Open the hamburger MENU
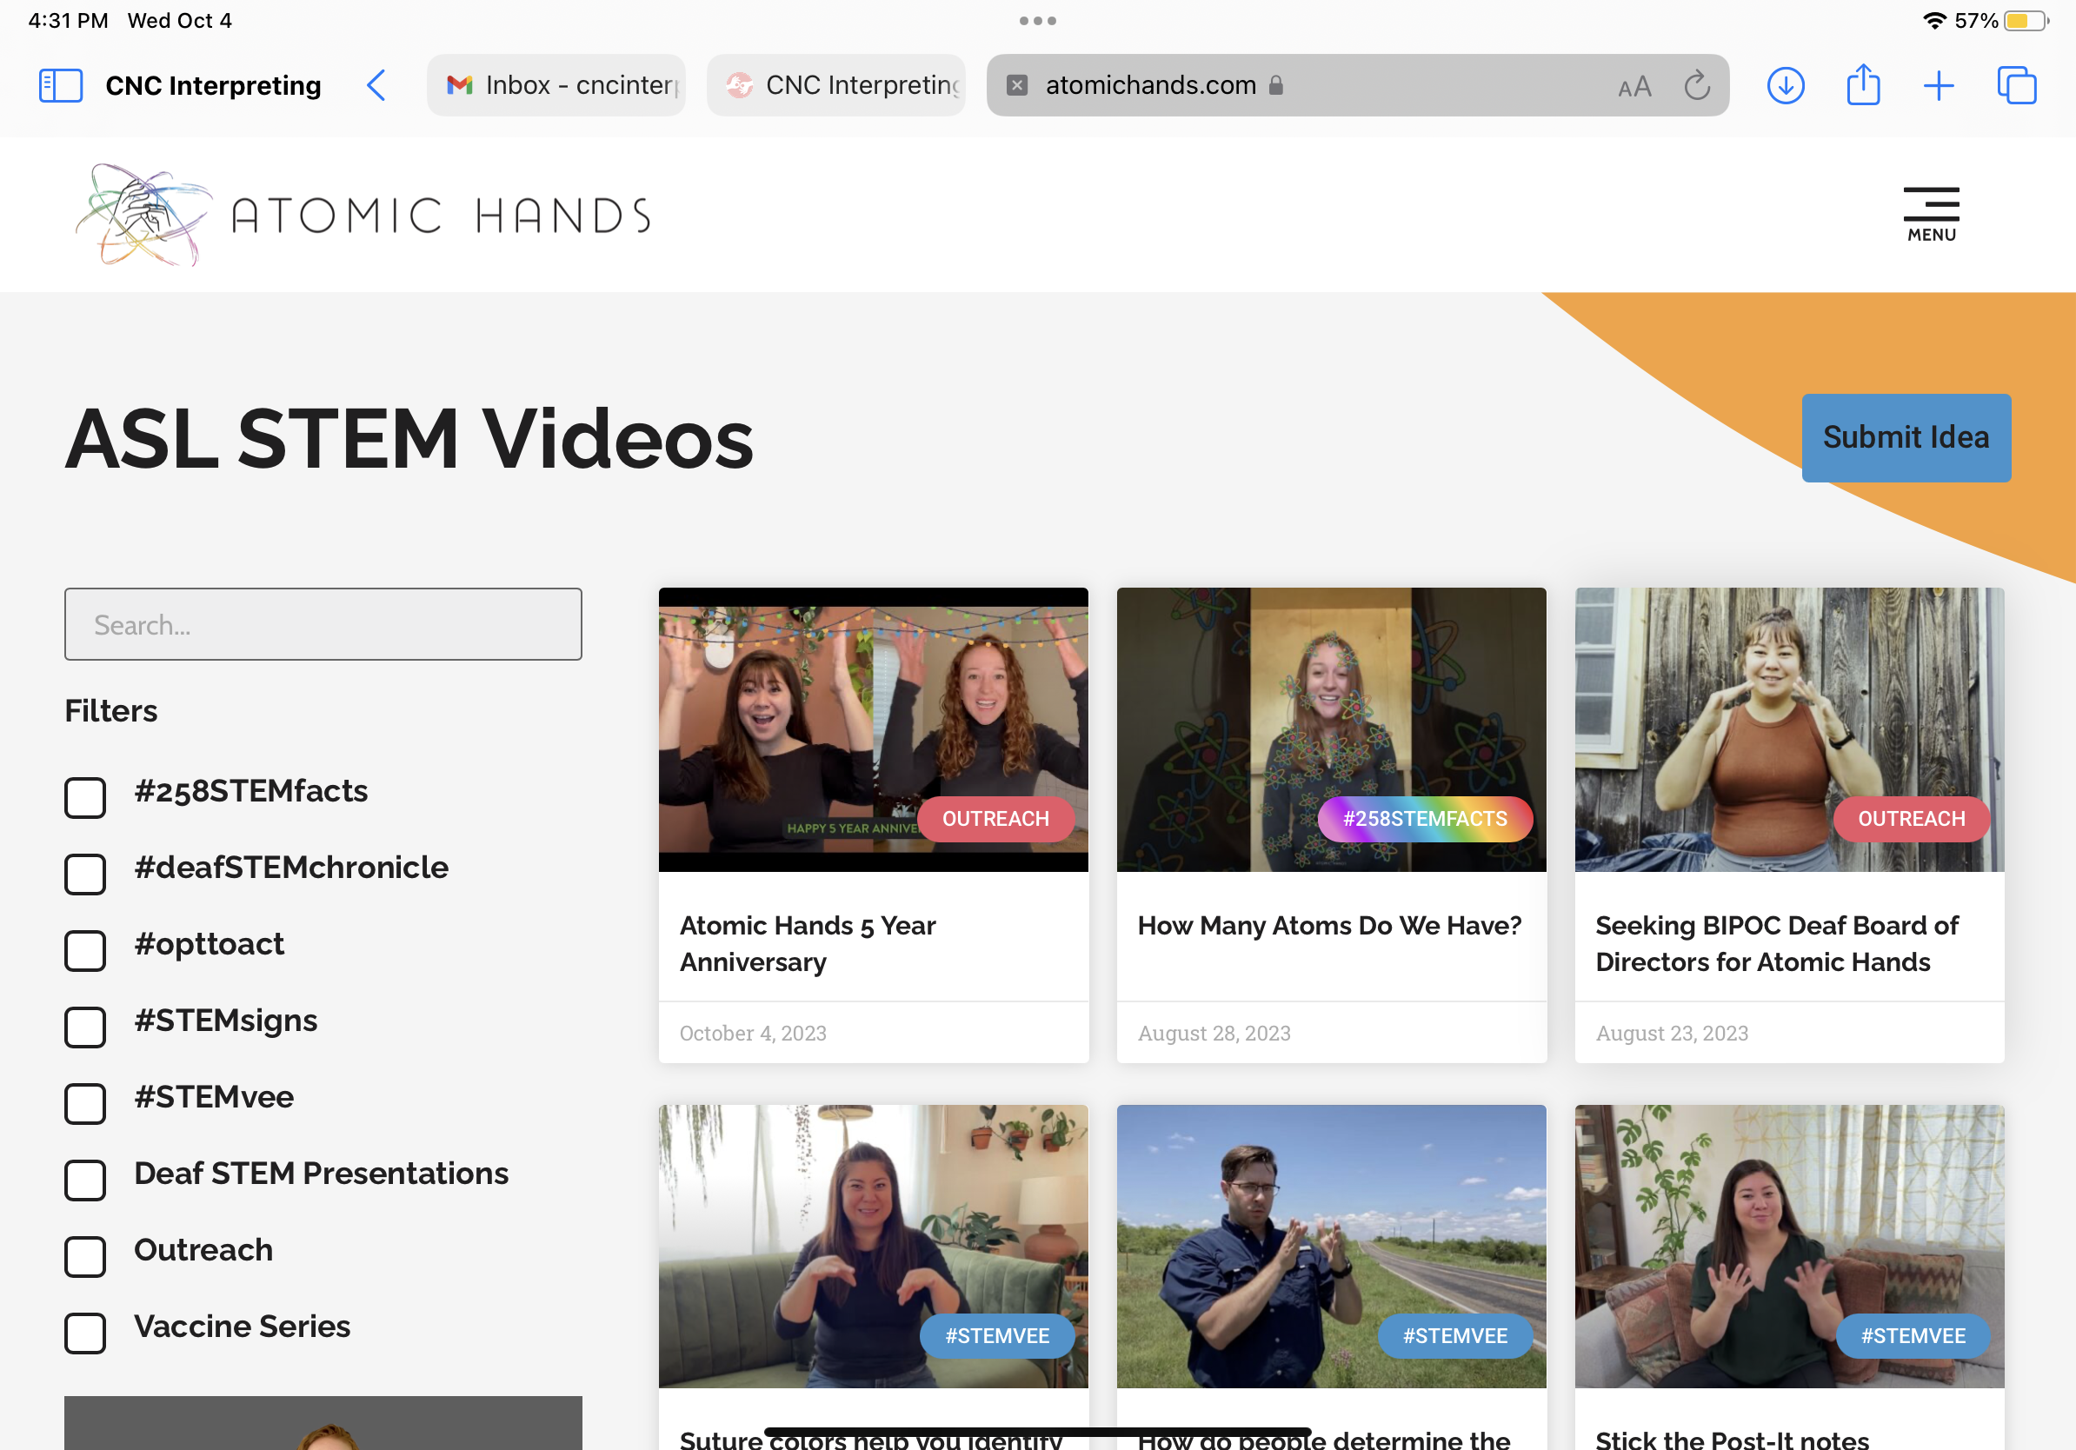This screenshot has height=1450, width=2076. click(x=1931, y=214)
